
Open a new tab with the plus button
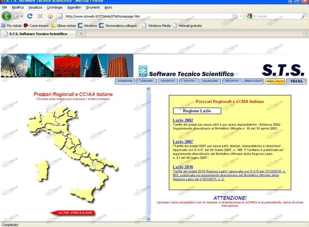(x=81, y=34)
